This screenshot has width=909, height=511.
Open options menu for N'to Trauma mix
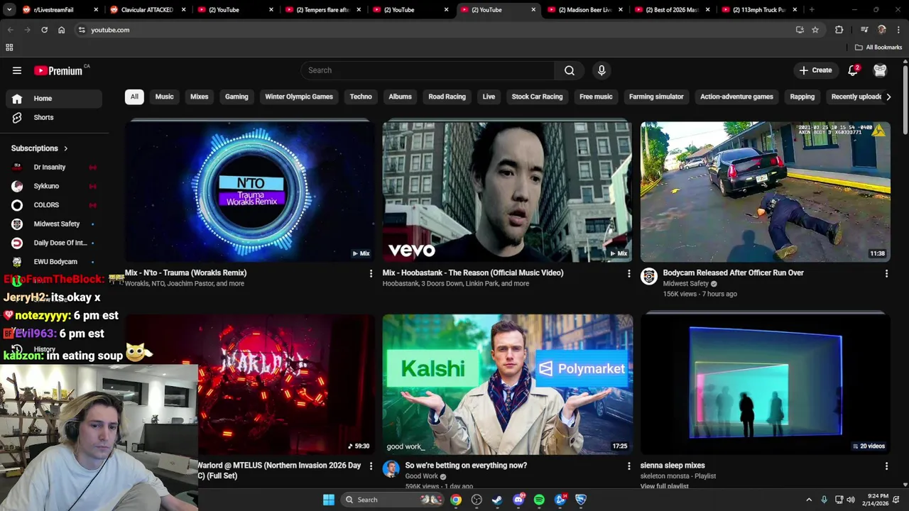(x=371, y=273)
